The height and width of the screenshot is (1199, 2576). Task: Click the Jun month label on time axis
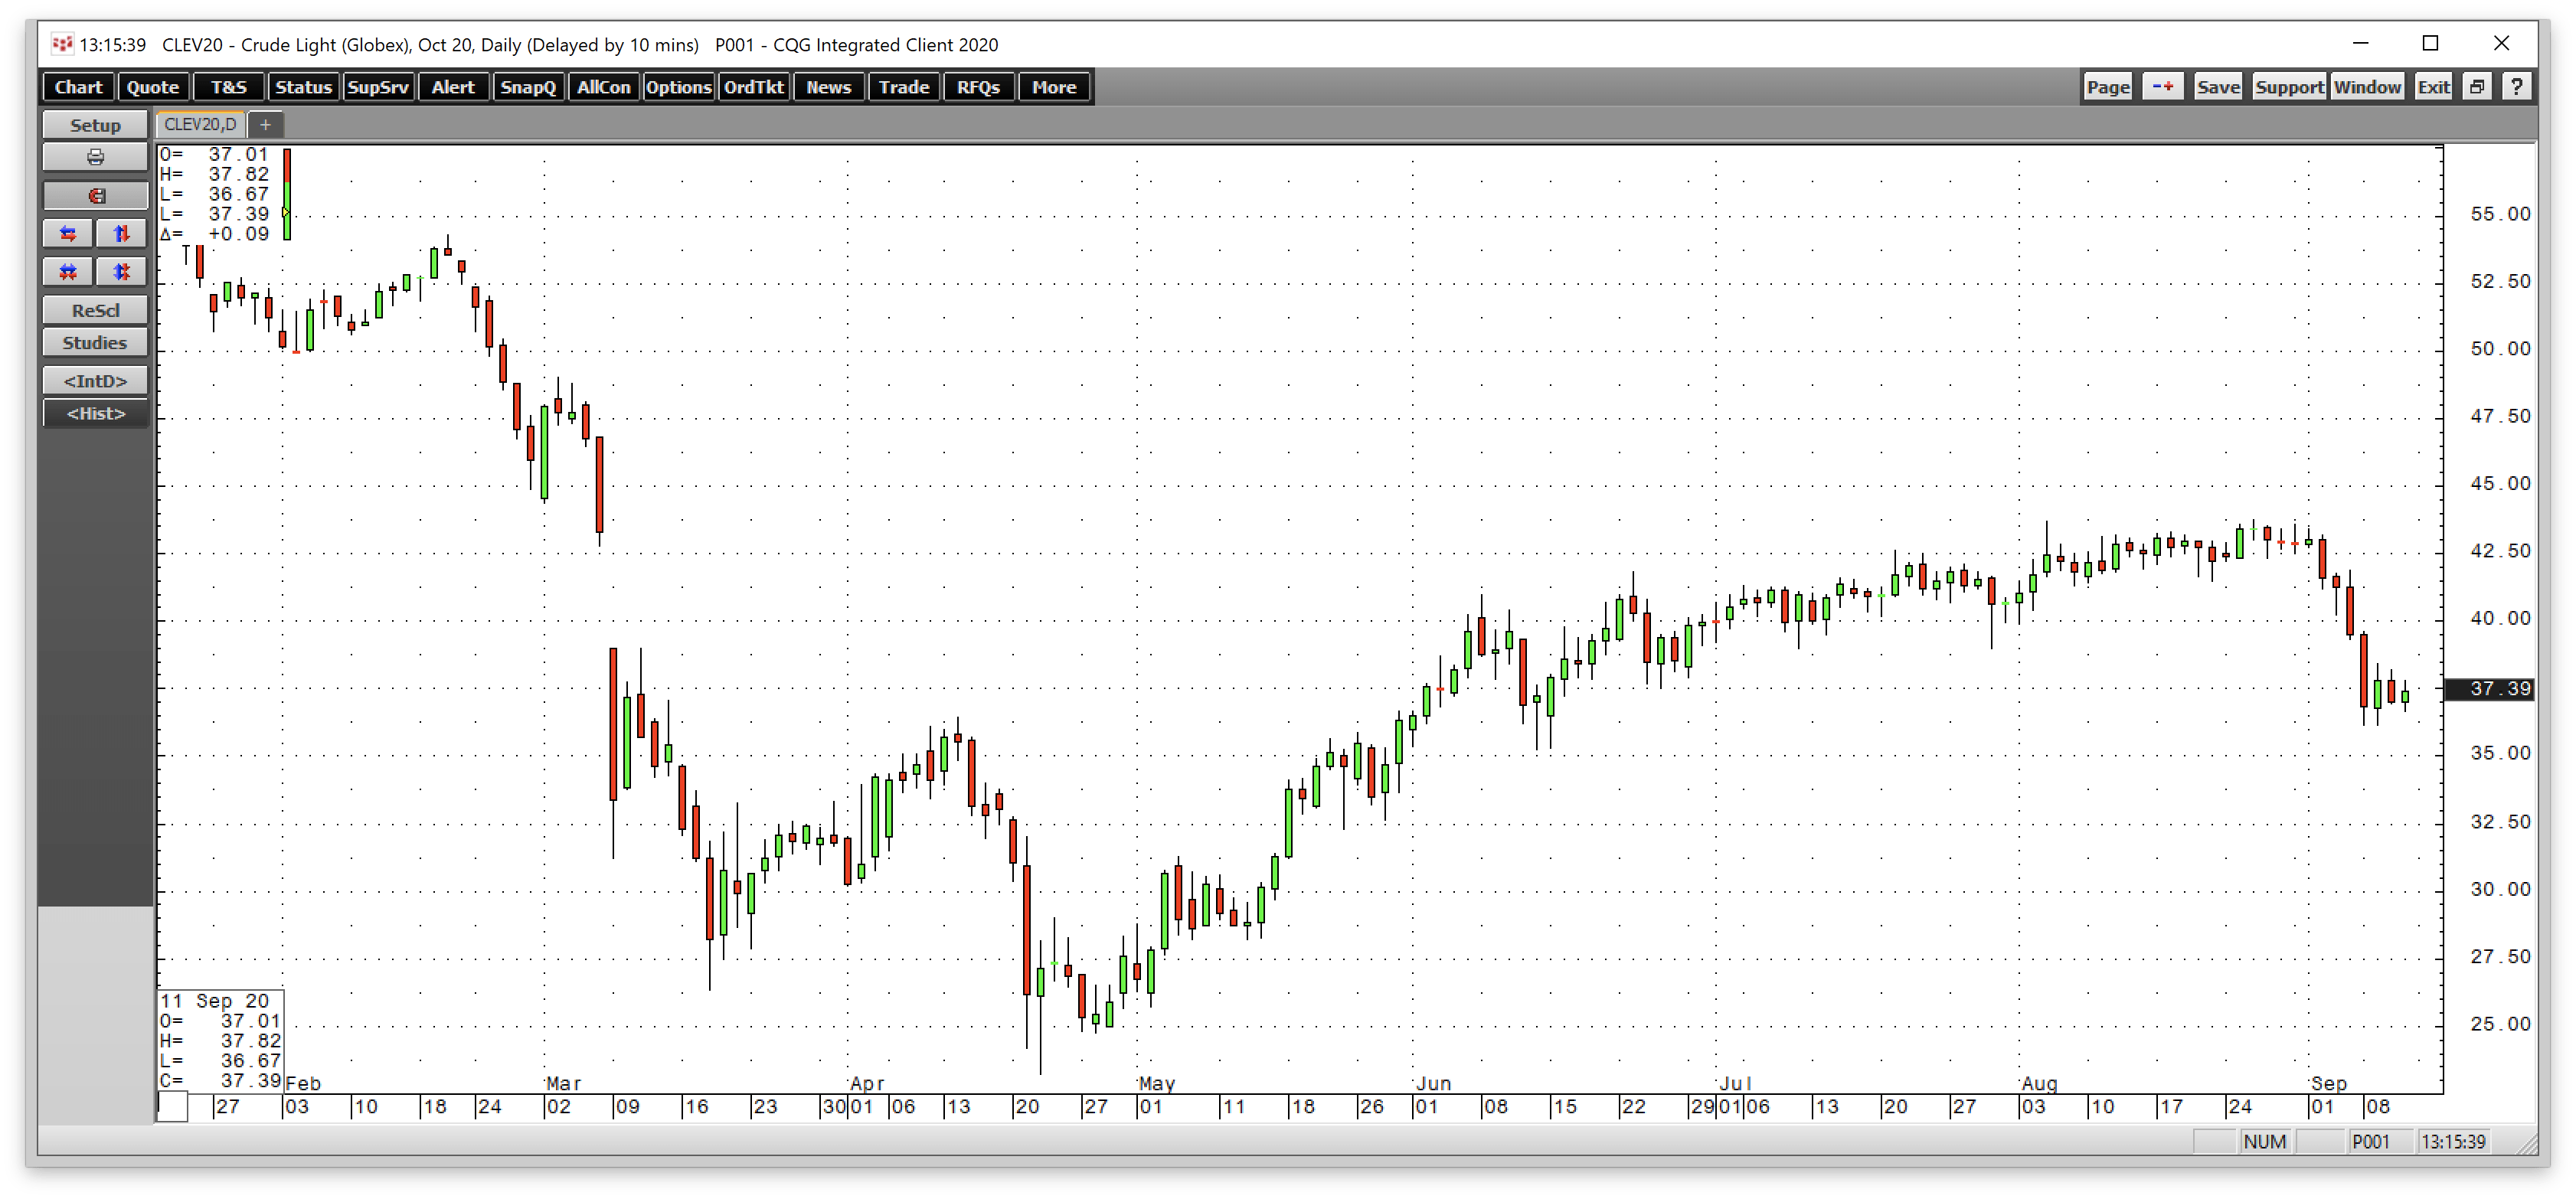1433,1083
